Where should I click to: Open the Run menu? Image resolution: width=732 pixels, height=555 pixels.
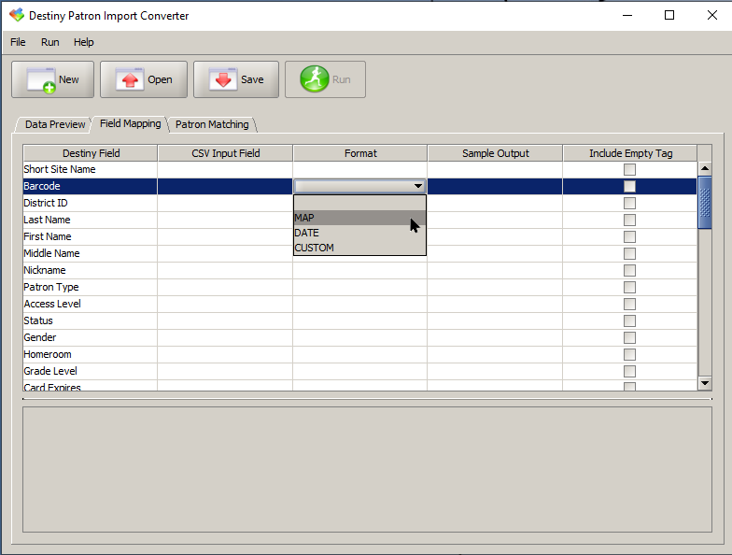pos(50,42)
